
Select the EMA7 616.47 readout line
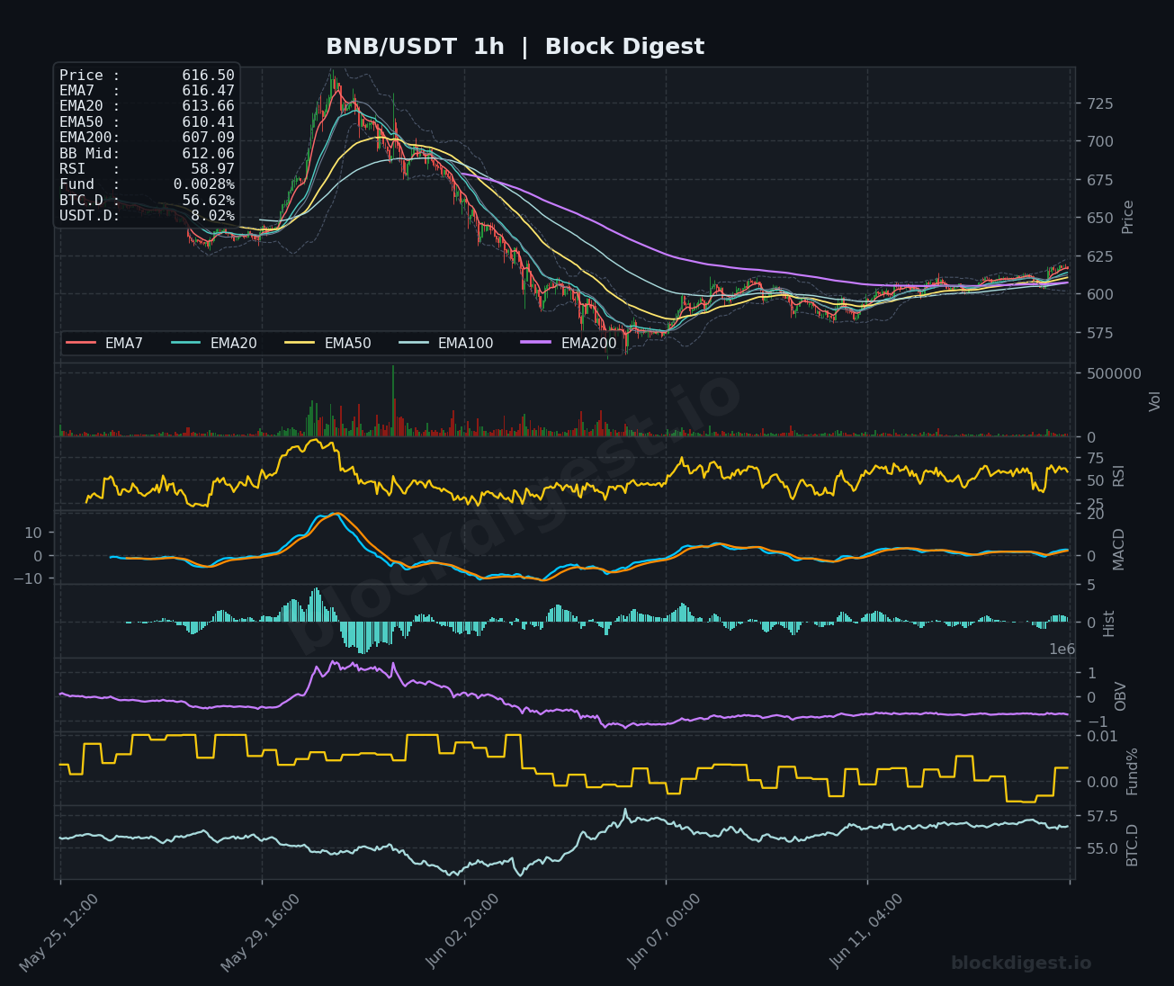tap(147, 91)
